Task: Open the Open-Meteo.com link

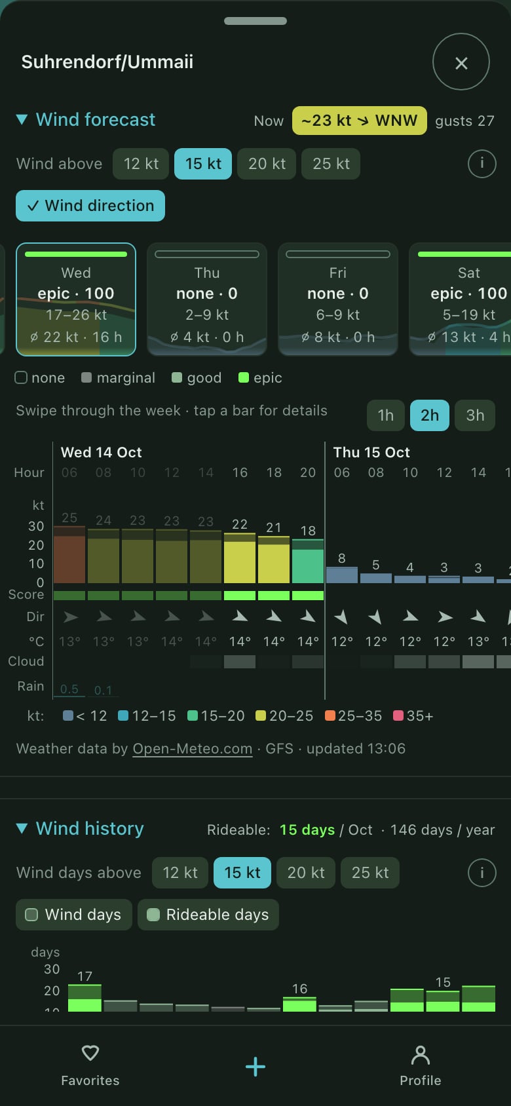Action: point(192,749)
